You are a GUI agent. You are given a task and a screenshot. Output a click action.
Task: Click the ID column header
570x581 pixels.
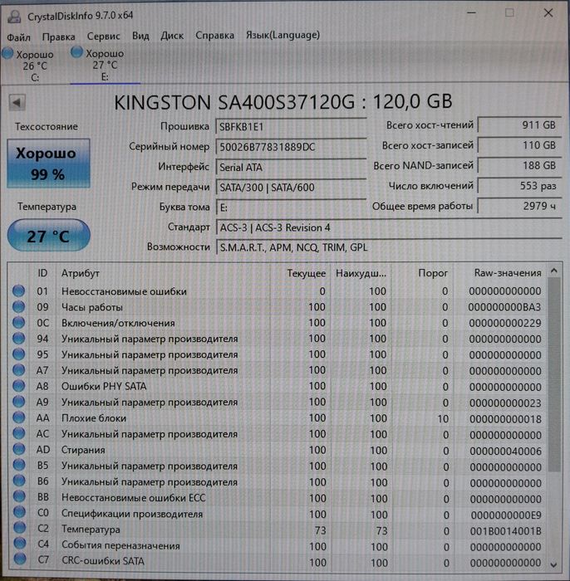(x=42, y=273)
